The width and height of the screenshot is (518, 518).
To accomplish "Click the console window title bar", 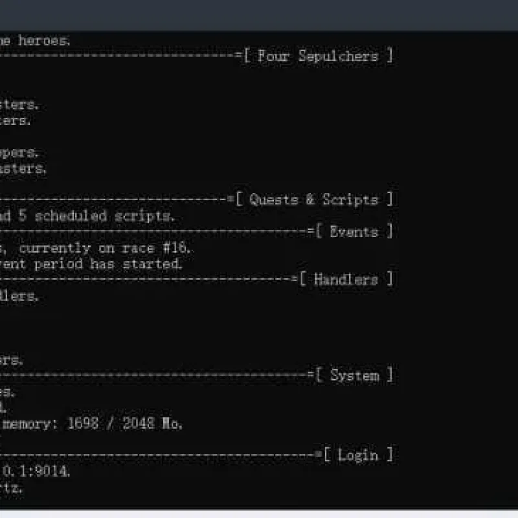I will (259, 15).
